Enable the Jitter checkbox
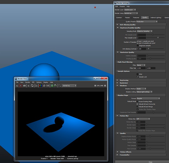The image size is (169, 163). click(x=137, y=74)
